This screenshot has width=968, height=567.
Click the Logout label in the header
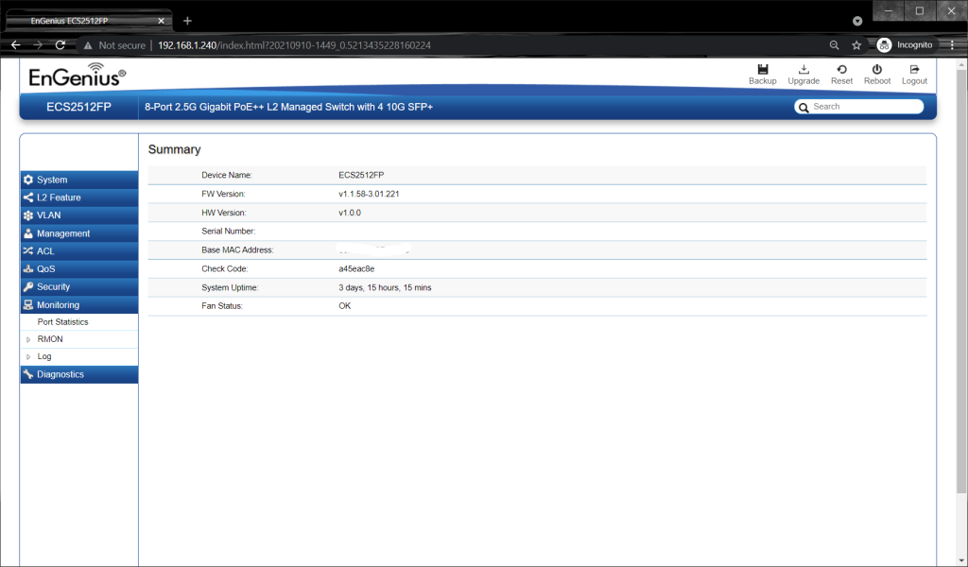click(914, 81)
